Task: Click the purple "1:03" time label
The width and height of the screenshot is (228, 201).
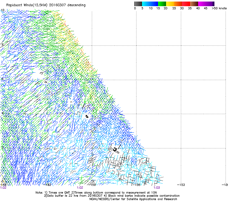Action: [x=157, y=188]
